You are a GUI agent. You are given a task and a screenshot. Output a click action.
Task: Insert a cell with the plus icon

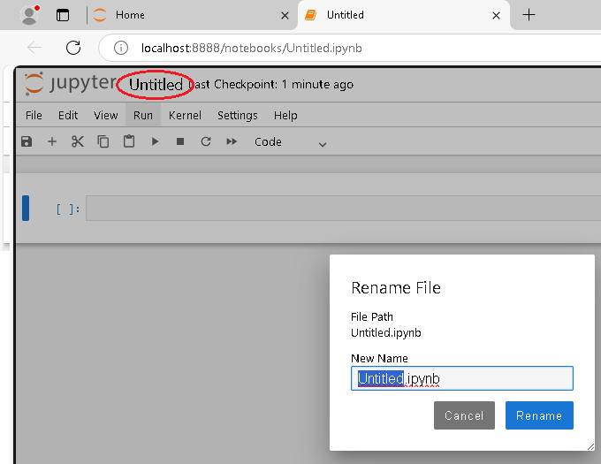click(x=52, y=141)
